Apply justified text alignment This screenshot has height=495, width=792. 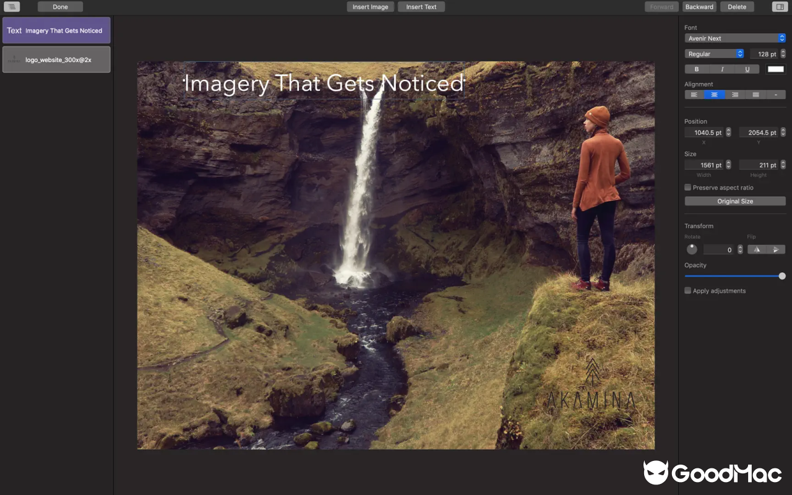(x=755, y=95)
